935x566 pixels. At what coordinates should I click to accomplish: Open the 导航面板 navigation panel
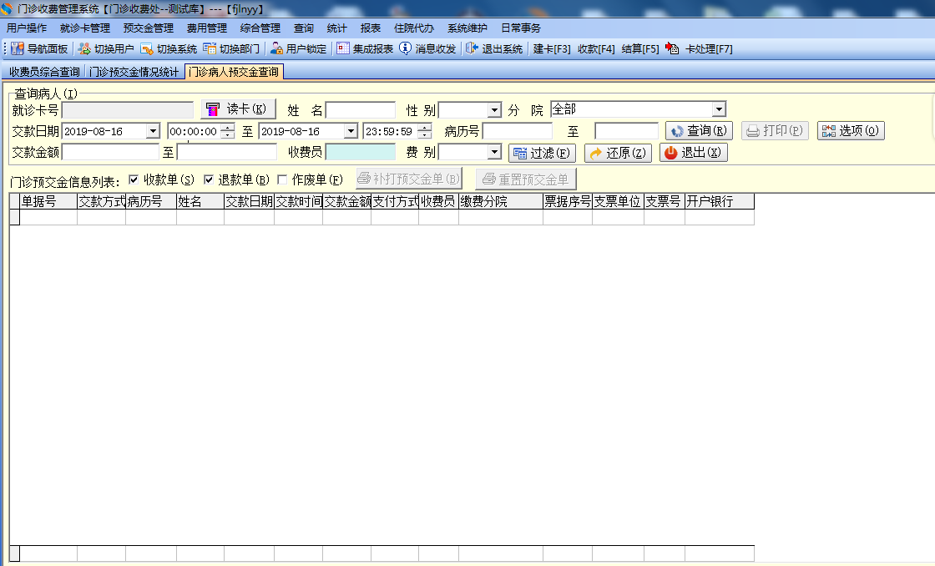click(x=39, y=49)
